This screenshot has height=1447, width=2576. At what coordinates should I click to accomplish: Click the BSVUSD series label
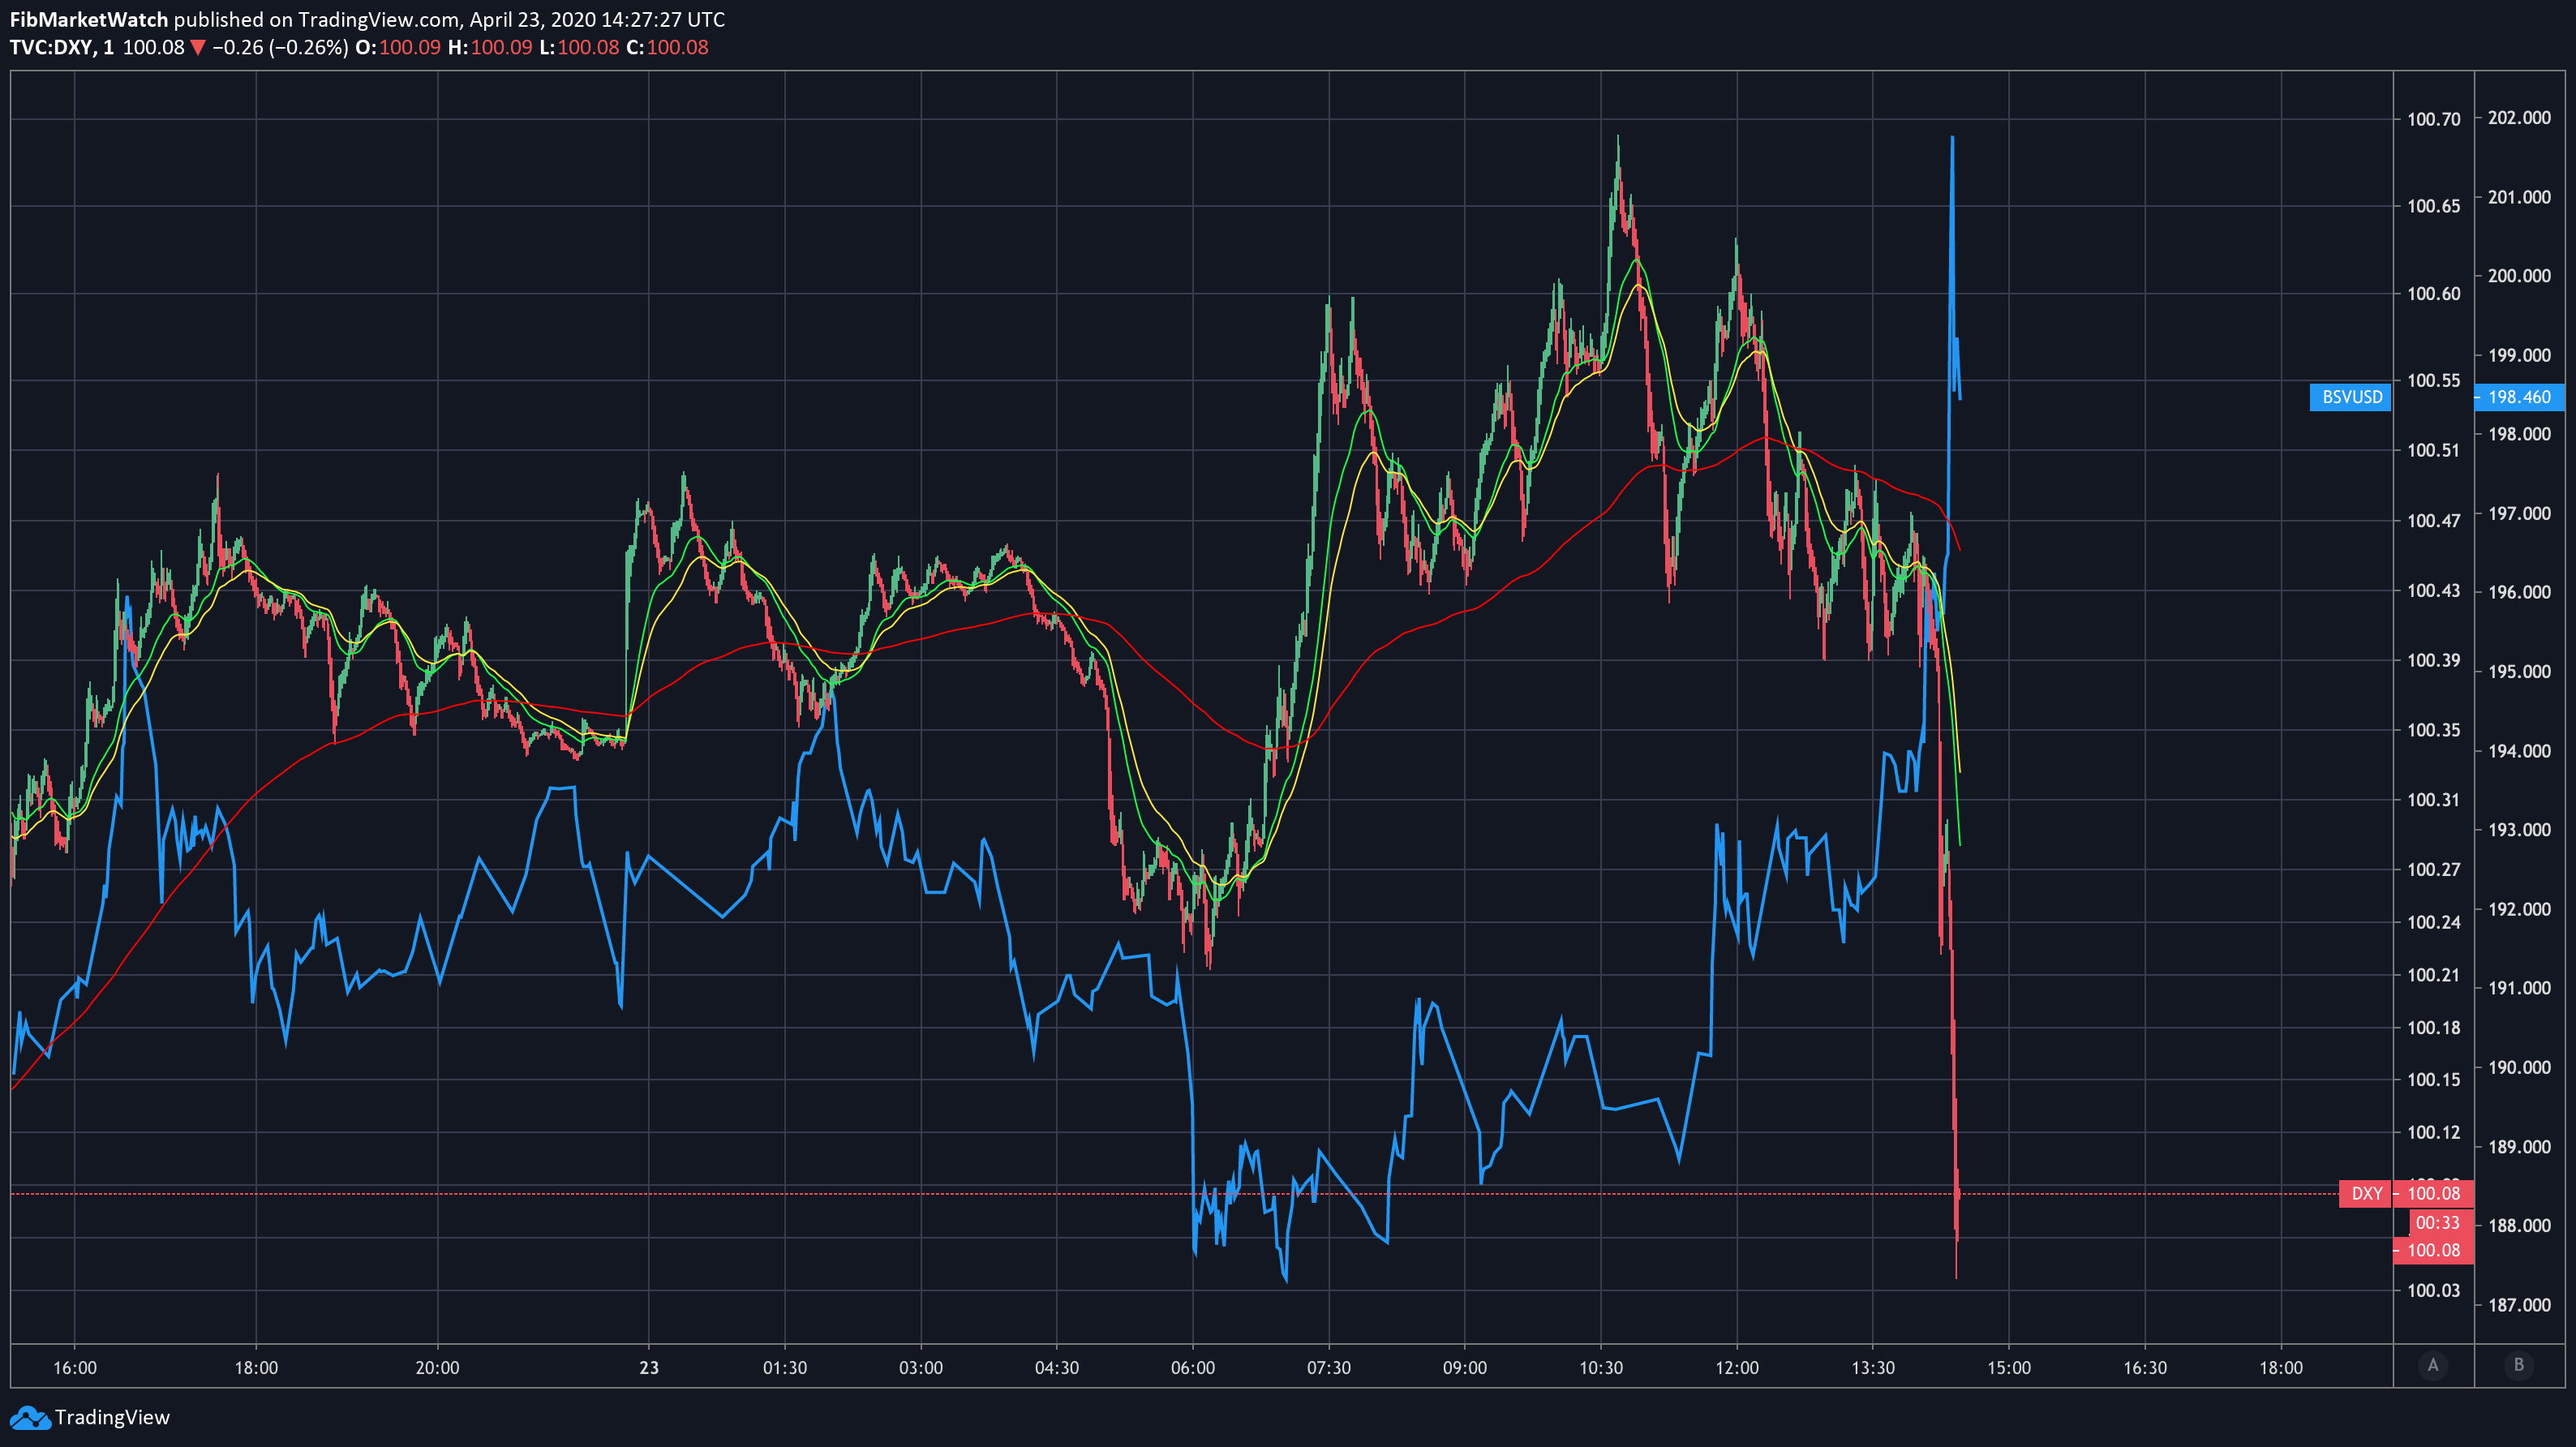2351,397
